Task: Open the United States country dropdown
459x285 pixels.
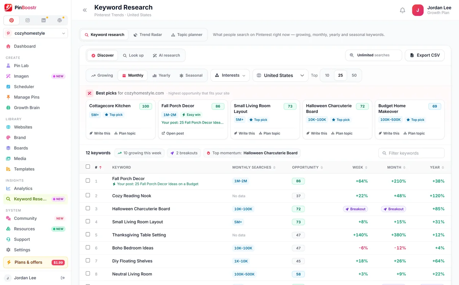Action: point(280,75)
